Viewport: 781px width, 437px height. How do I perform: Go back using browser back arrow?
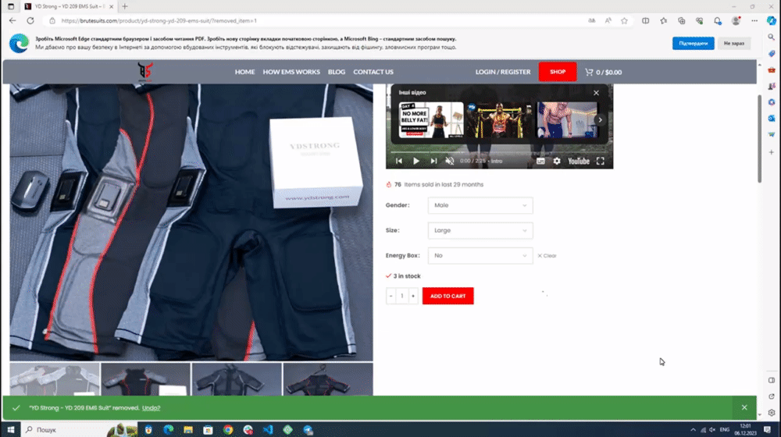point(12,21)
